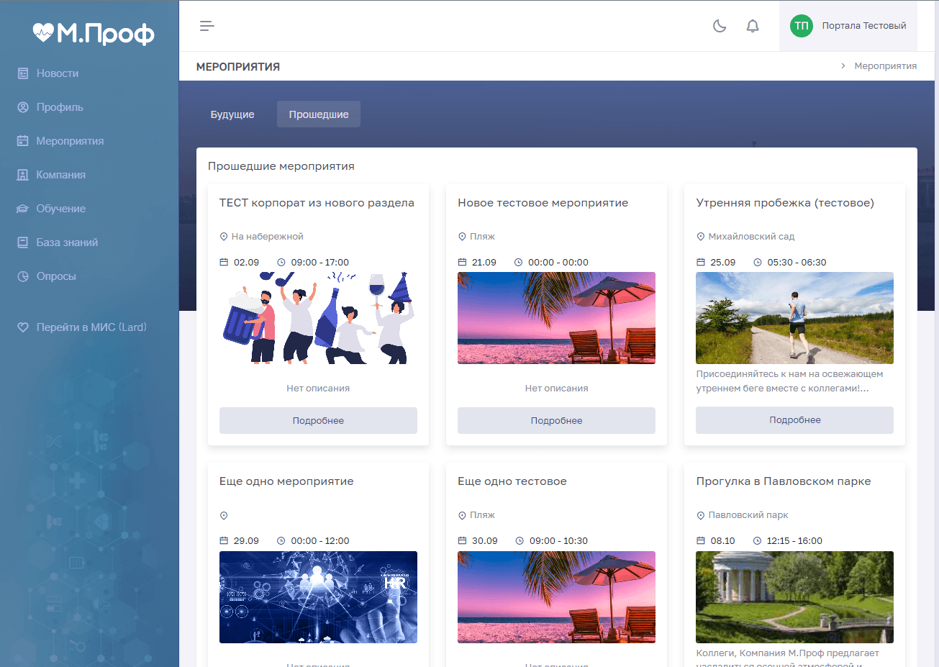Open the Портала Тестовый profile dropdown
This screenshot has height=667, width=939.
[863, 25]
